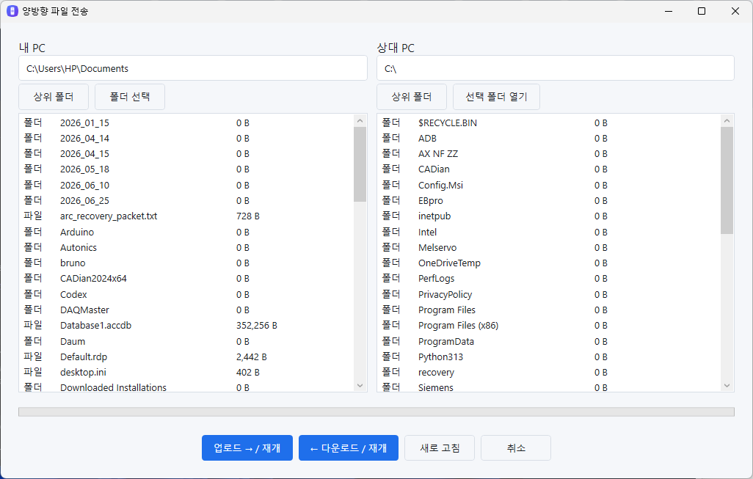Select remote folder AX NF ZZ
Image resolution: width=753 pixels, height=479 pixels.
click(x=548, y=153)
